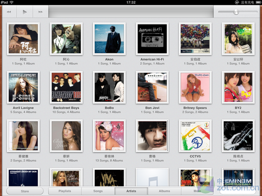This screenshot has height=196, width=262.
Task: Click the Avril Lavigne name label
Action: coord(23,108)
